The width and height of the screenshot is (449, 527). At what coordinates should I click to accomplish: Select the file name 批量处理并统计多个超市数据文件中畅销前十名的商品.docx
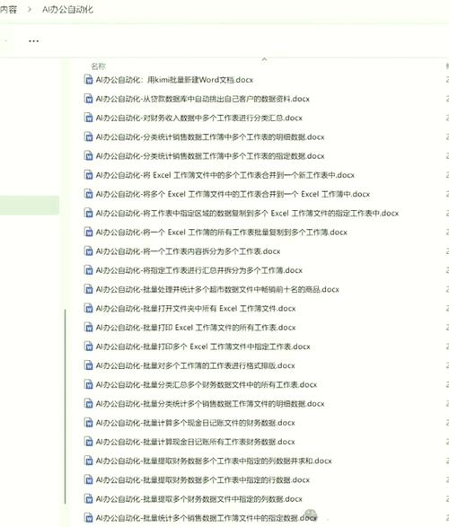point(217,289)
